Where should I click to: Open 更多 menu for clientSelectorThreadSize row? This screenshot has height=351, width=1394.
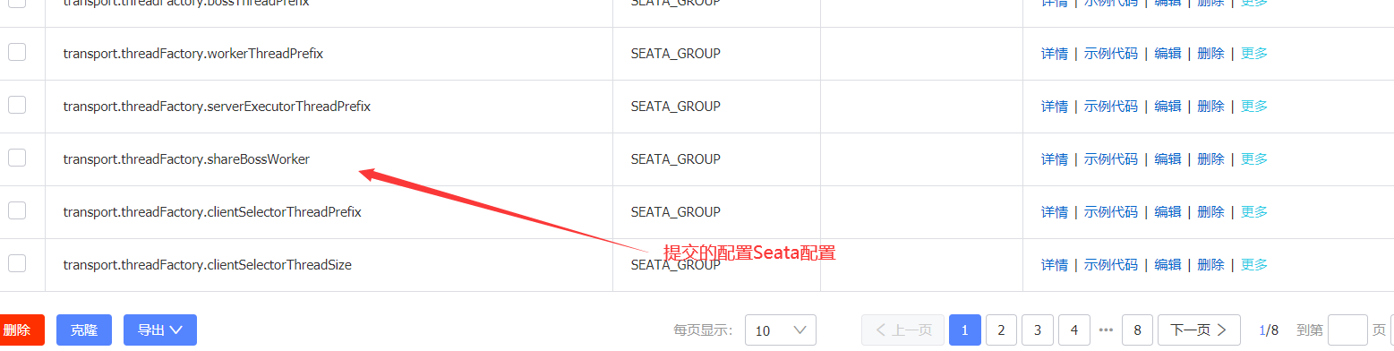1254,265
